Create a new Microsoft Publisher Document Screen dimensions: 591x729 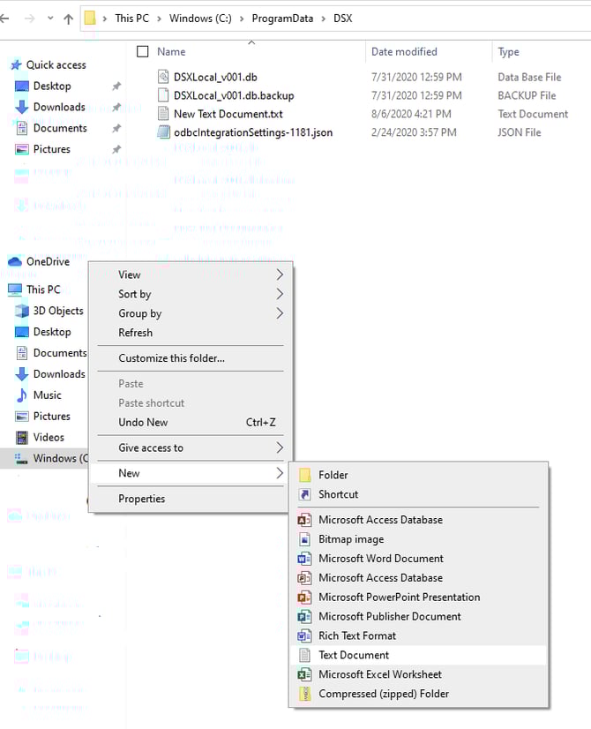click(418, 617)
